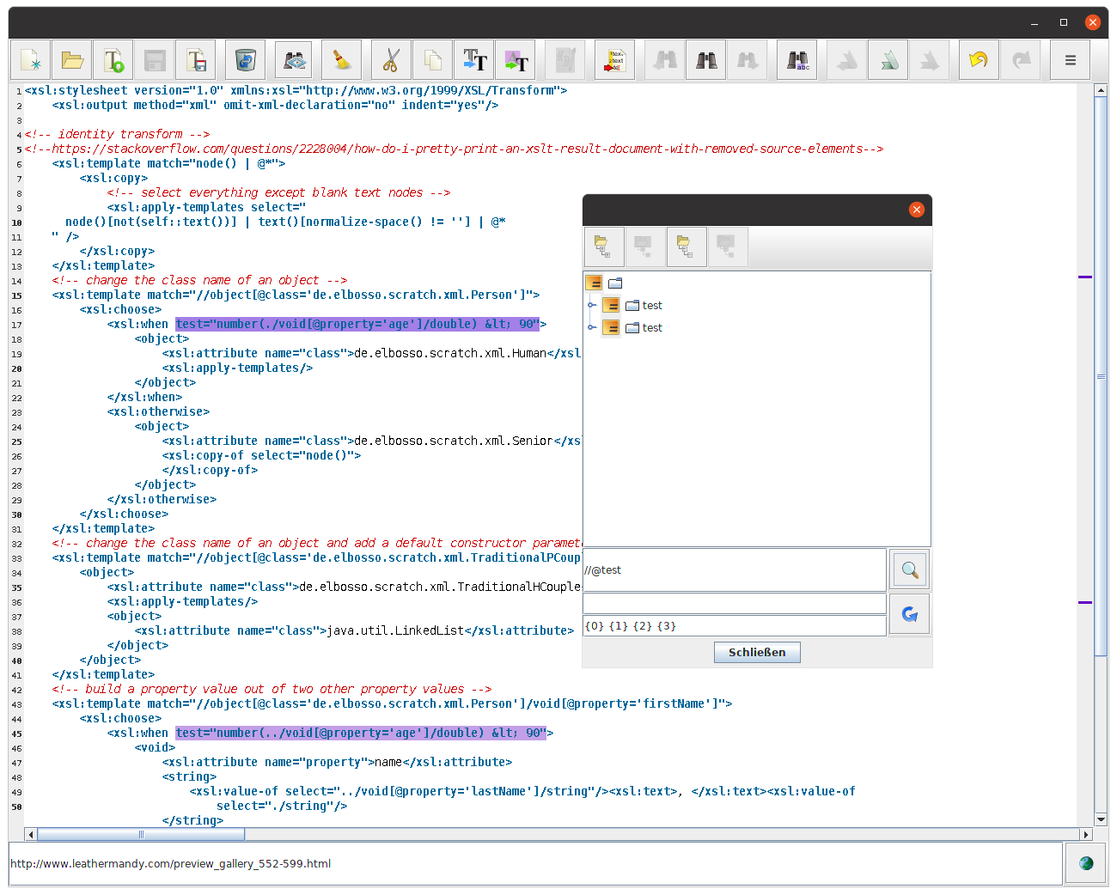Cut selection with scissors icon
The height and width of the screenshot is (895, 1117).
coord(392,60)
